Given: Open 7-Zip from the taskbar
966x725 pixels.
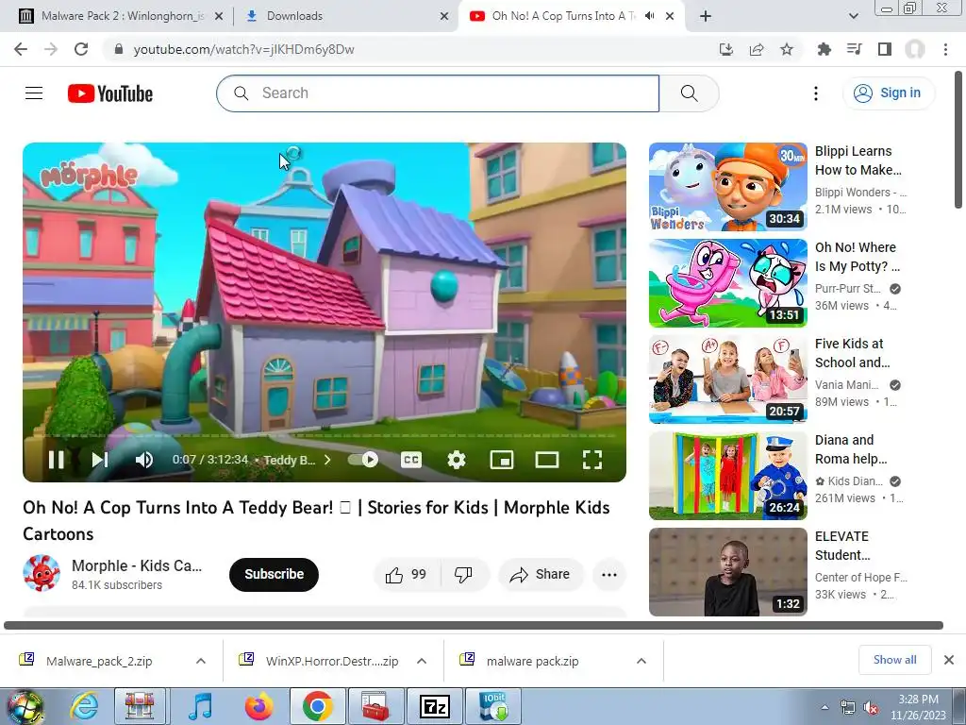Looking at the screenshot, I should [434, 707].
